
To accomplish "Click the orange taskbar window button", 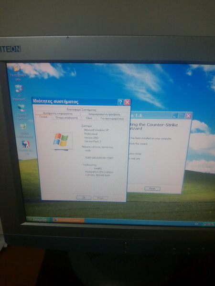I will point(68,220).
